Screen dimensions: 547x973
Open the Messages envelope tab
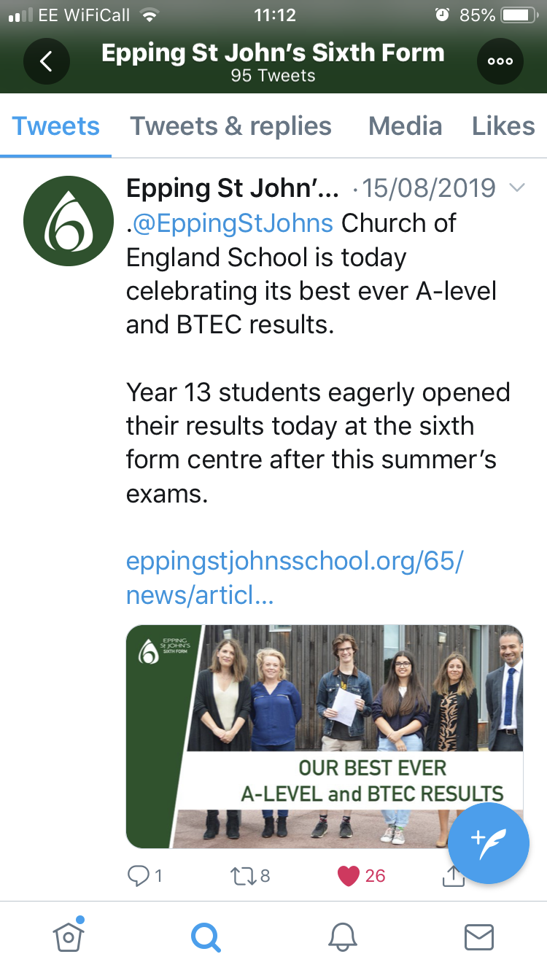pyautogui.click(x=479, y=937)
